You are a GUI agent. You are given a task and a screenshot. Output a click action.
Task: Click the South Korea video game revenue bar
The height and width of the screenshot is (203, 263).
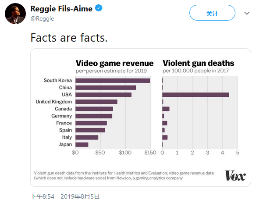[x=113, y=81]
